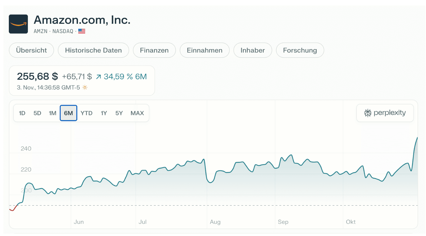Select the Inhaber tab
This screenshot has height=236, width=426.
[x=253, y=50]
